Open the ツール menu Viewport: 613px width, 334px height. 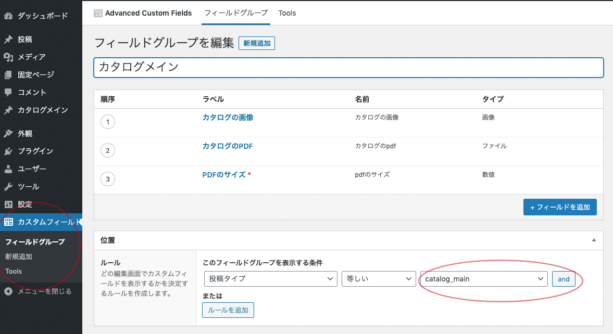pos(28,187)
